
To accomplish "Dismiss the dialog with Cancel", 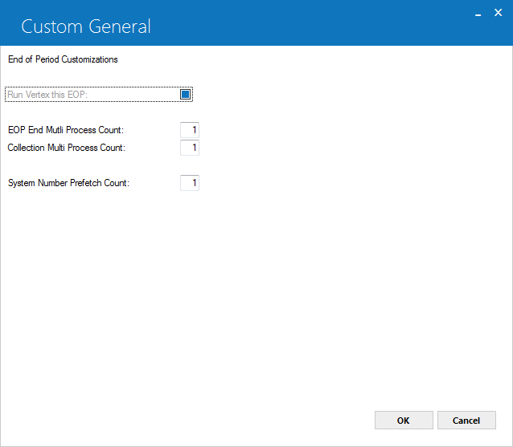I will pos(466,421).
